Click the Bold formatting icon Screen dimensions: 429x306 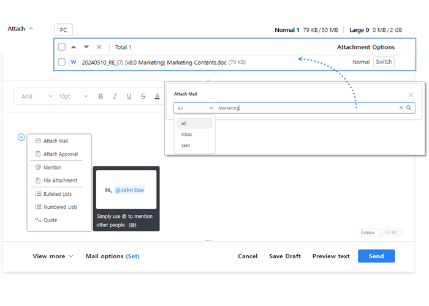[x=101, y=97]
